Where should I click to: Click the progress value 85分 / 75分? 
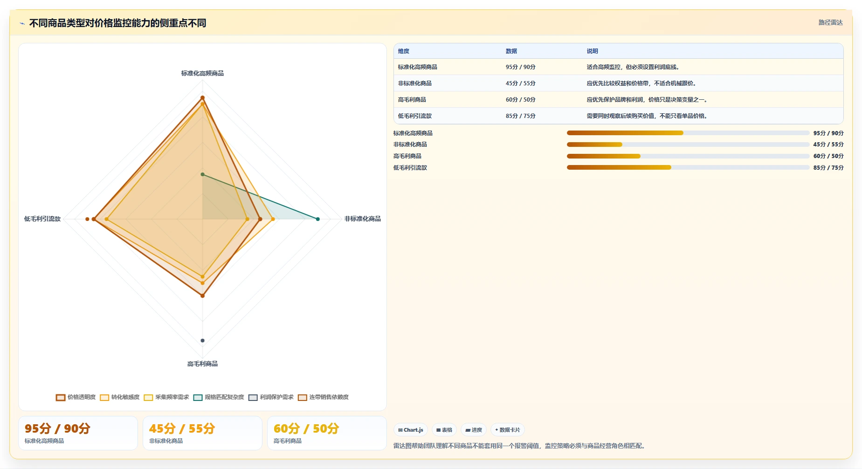[x=828, y=168]
